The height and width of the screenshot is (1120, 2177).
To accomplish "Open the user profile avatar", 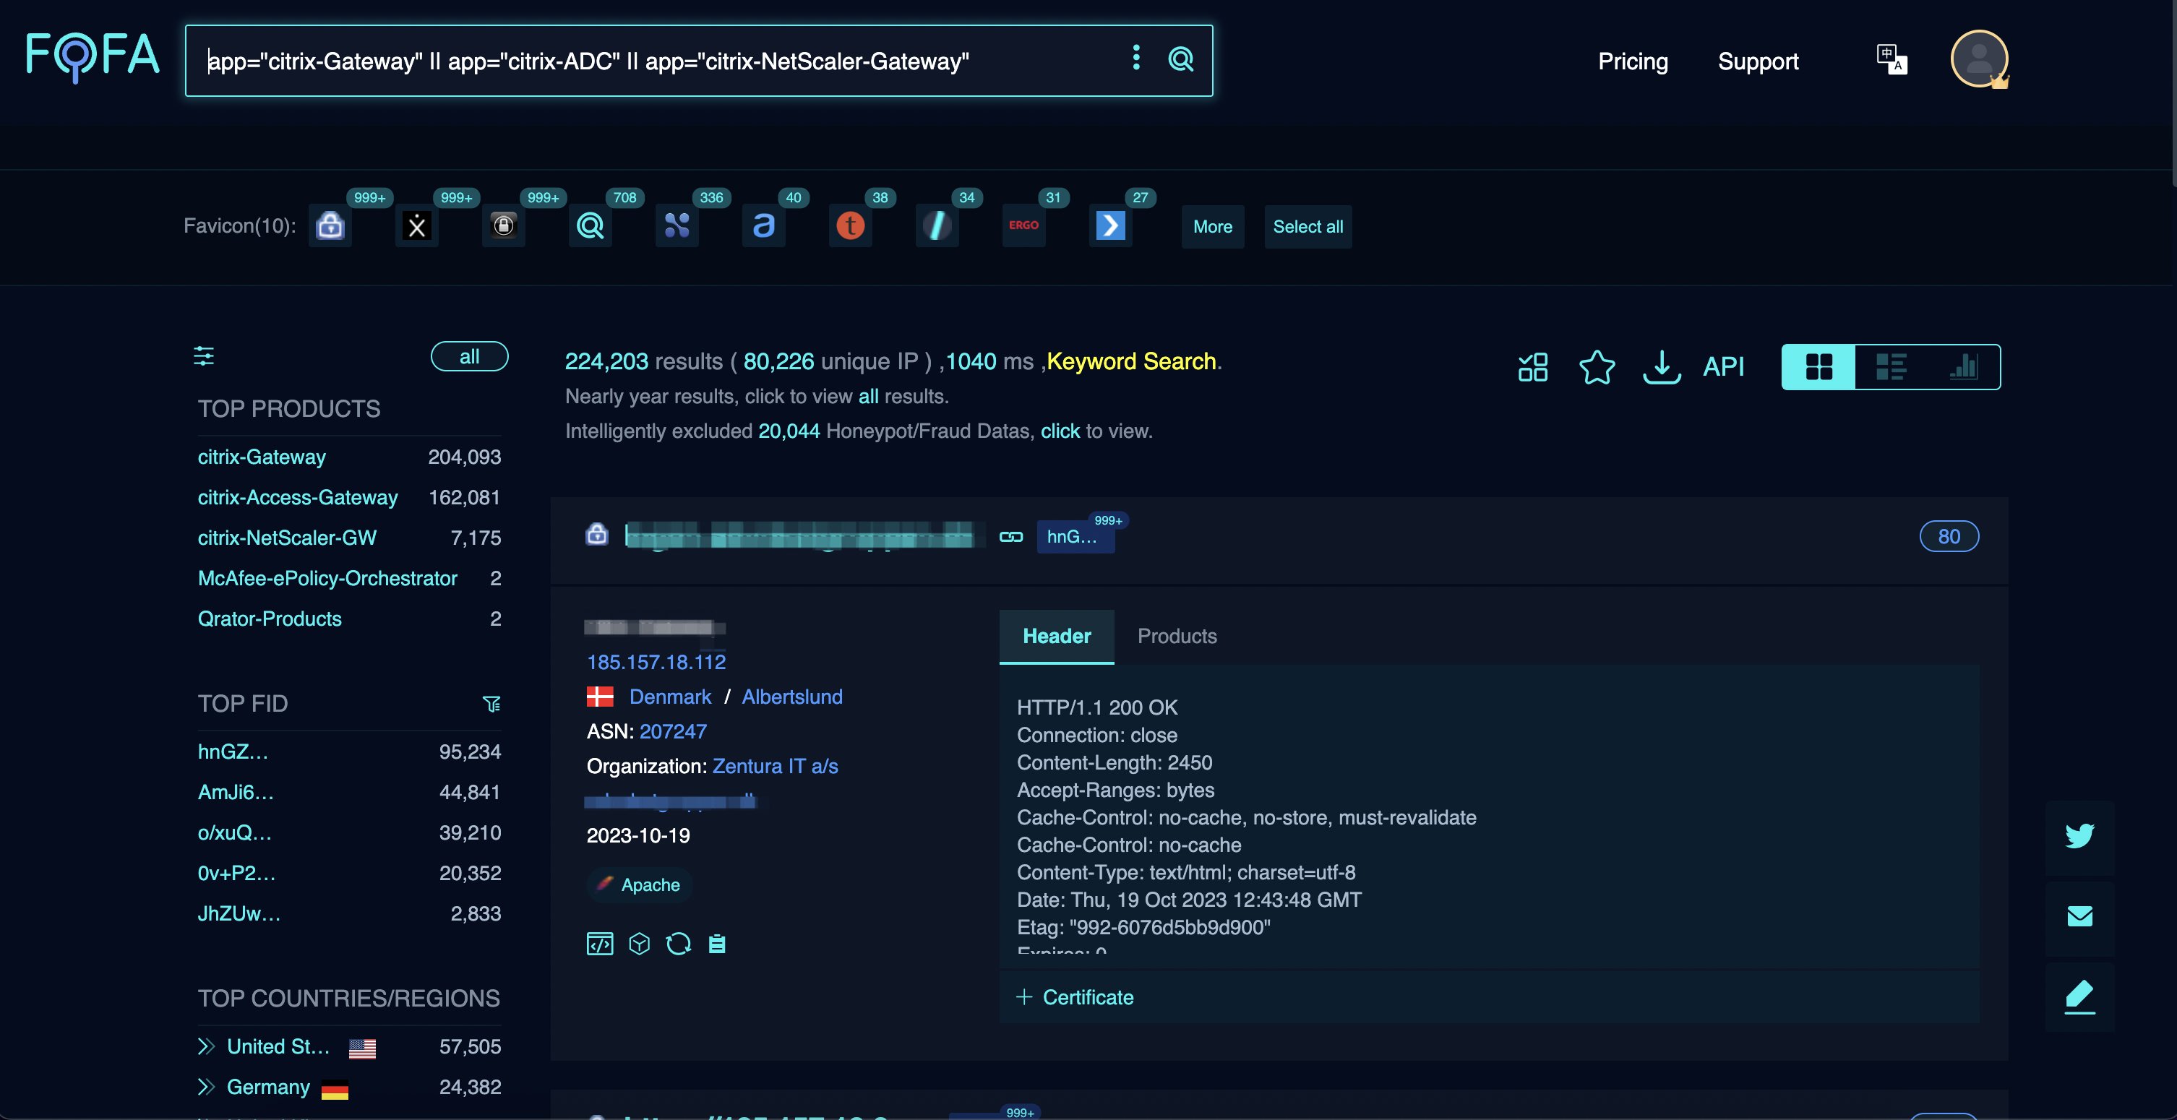I will tap(1978, 59).
